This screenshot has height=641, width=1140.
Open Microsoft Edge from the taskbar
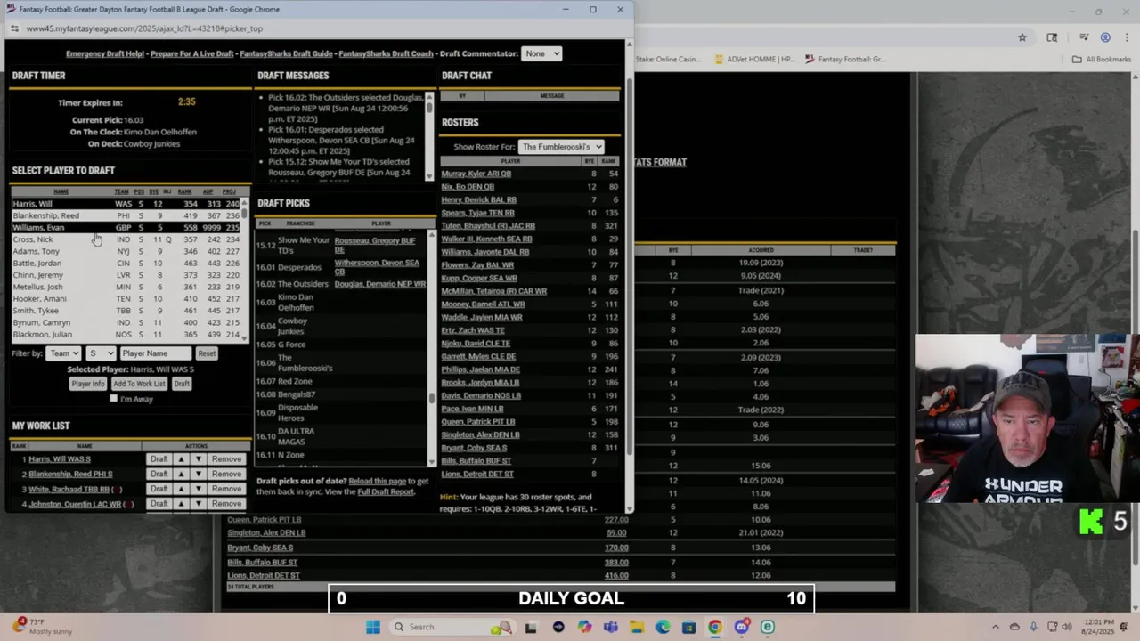pyautogui.click(x=663, y=627)
